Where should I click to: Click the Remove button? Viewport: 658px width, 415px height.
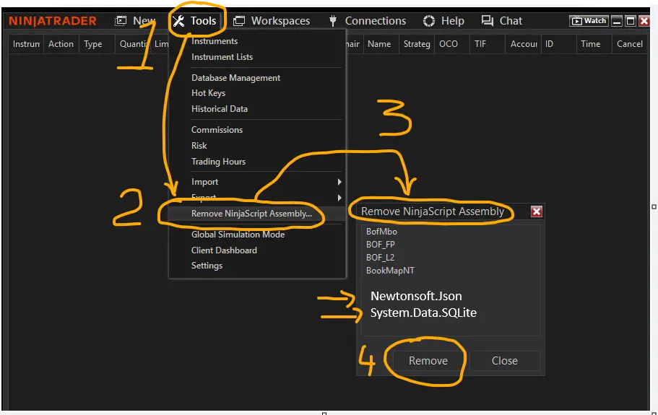428,361
